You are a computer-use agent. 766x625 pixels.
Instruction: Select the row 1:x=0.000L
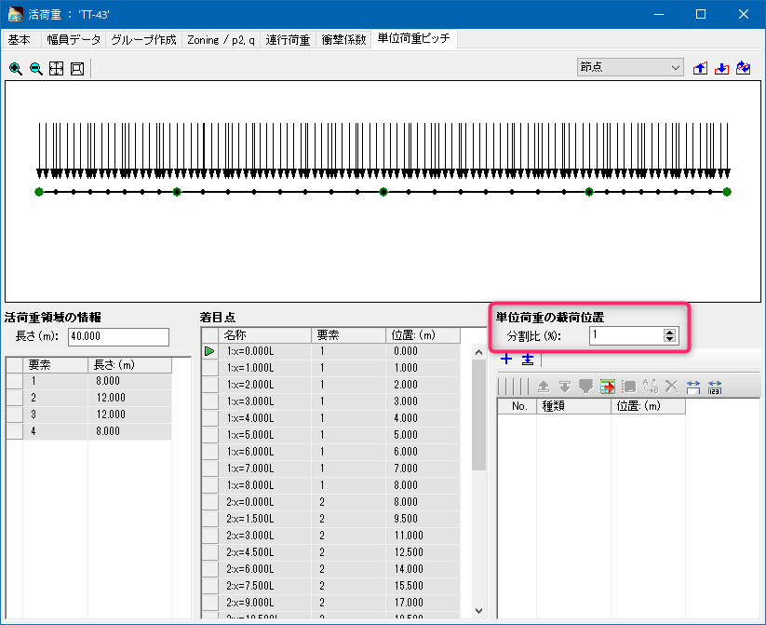(x=330, y=351)
